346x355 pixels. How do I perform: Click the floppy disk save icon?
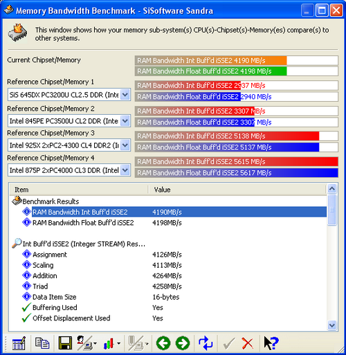(65, 343)
